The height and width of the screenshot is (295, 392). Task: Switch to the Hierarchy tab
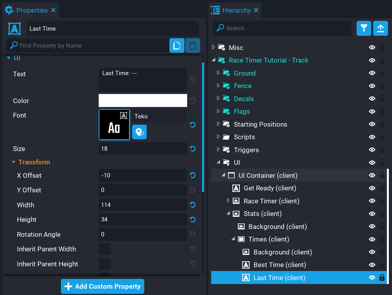click(x=236, y=10)
